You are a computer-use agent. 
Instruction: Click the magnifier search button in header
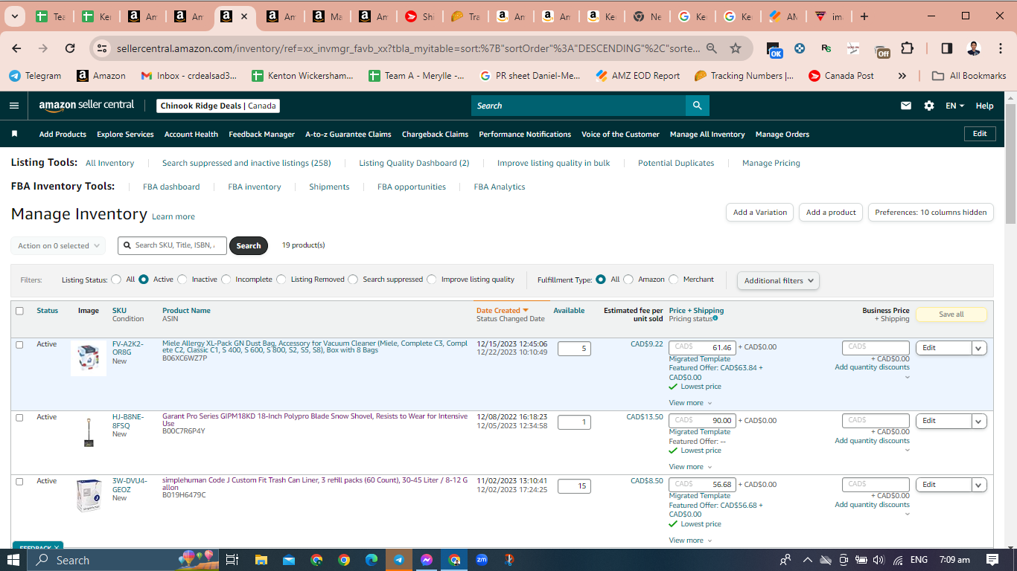point(697,106)
